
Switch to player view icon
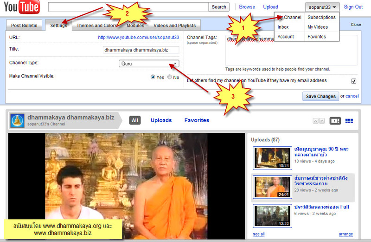click(335, 121)
